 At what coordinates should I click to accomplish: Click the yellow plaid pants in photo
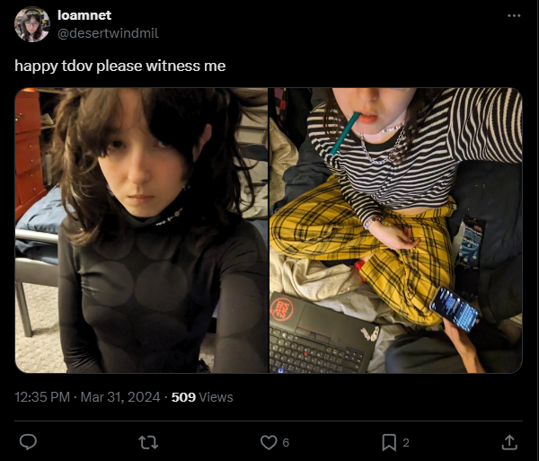pyautogui.click(x=365, y=251)
